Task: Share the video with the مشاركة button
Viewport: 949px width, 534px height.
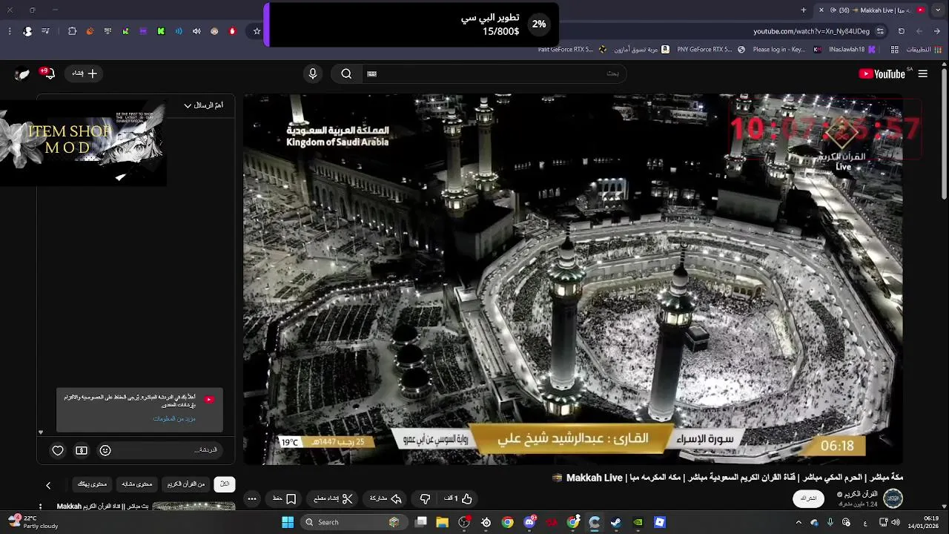Action: (x=386, y=498)
